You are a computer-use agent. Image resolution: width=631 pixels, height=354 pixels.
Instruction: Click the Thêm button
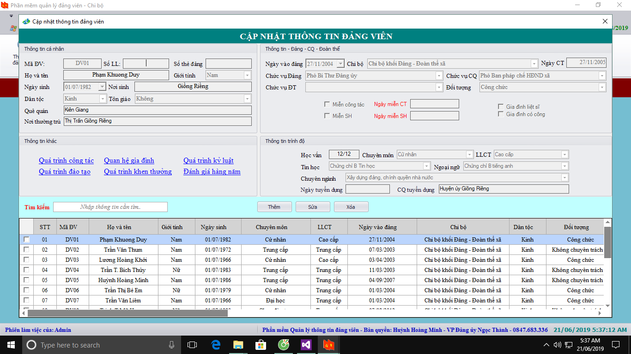click(274, 207)
